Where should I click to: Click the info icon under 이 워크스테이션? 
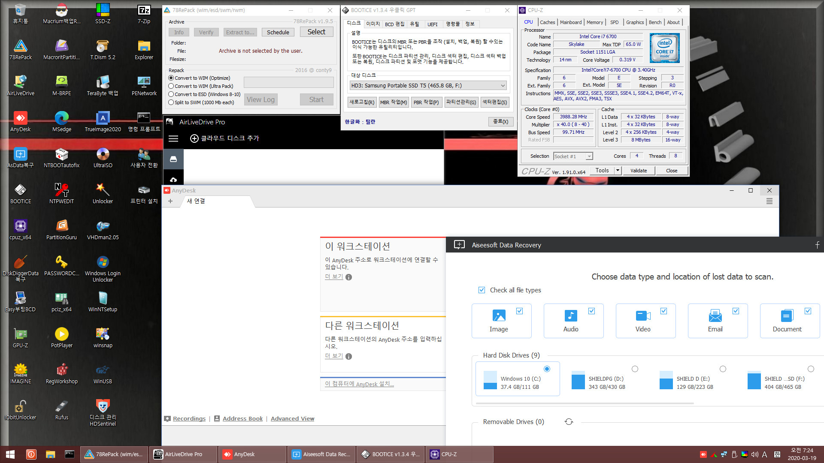click(348, 277)
